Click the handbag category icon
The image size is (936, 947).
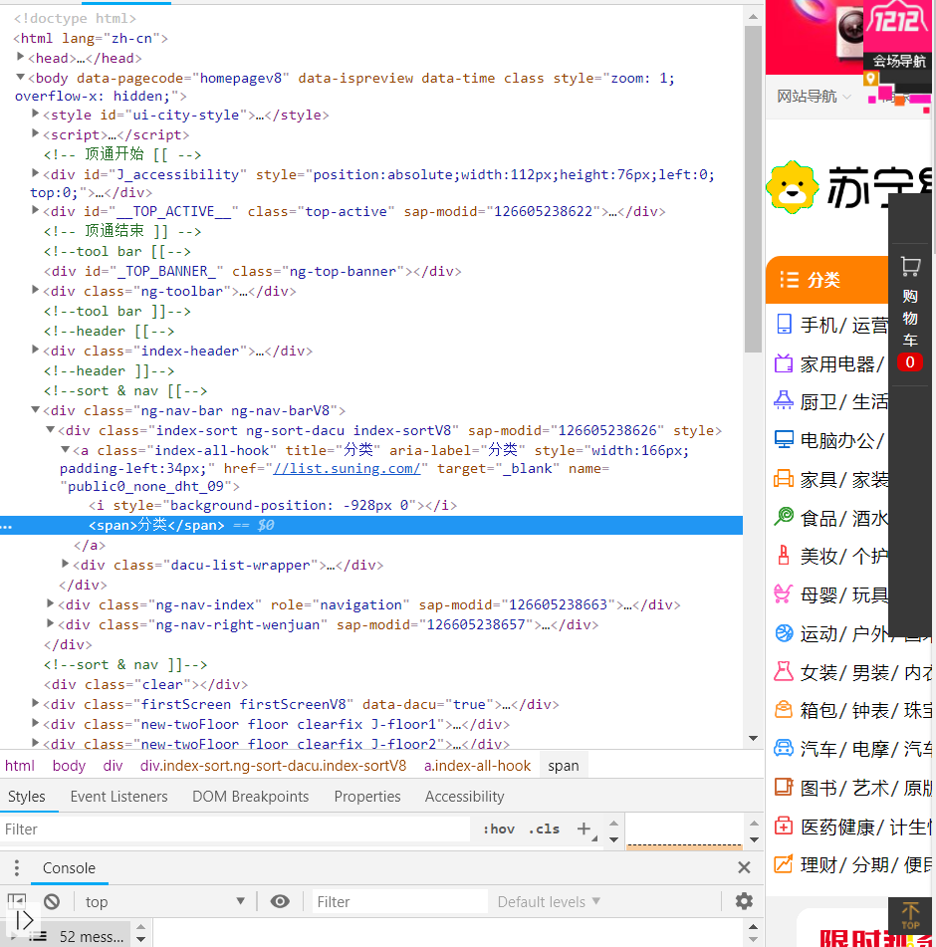tap(784, 710)
